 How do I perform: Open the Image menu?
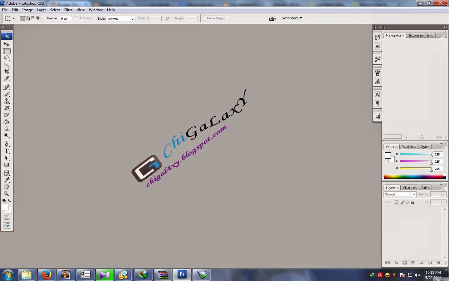coord(27,10)
